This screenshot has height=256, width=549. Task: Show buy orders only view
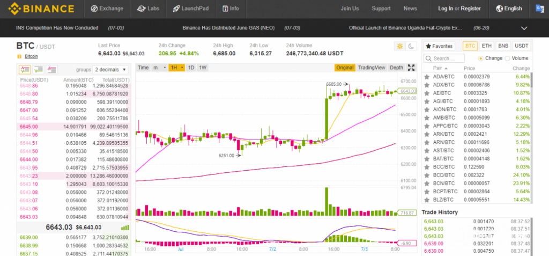coord(38,69)
